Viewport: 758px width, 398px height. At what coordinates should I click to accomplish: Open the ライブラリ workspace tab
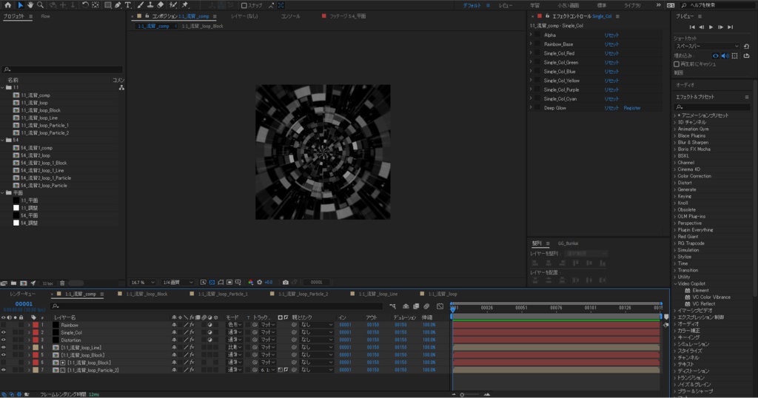[631, 5]
